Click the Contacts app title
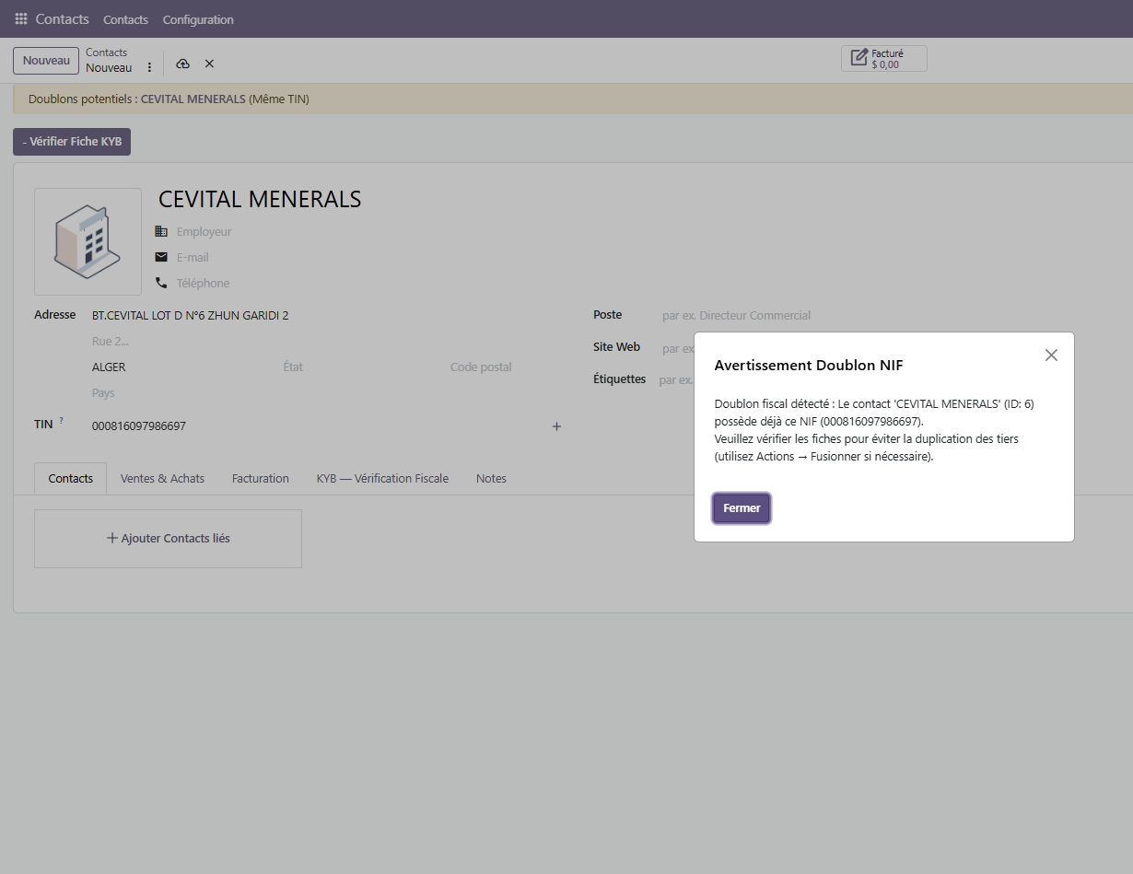1133x874 pixels. 62,18
